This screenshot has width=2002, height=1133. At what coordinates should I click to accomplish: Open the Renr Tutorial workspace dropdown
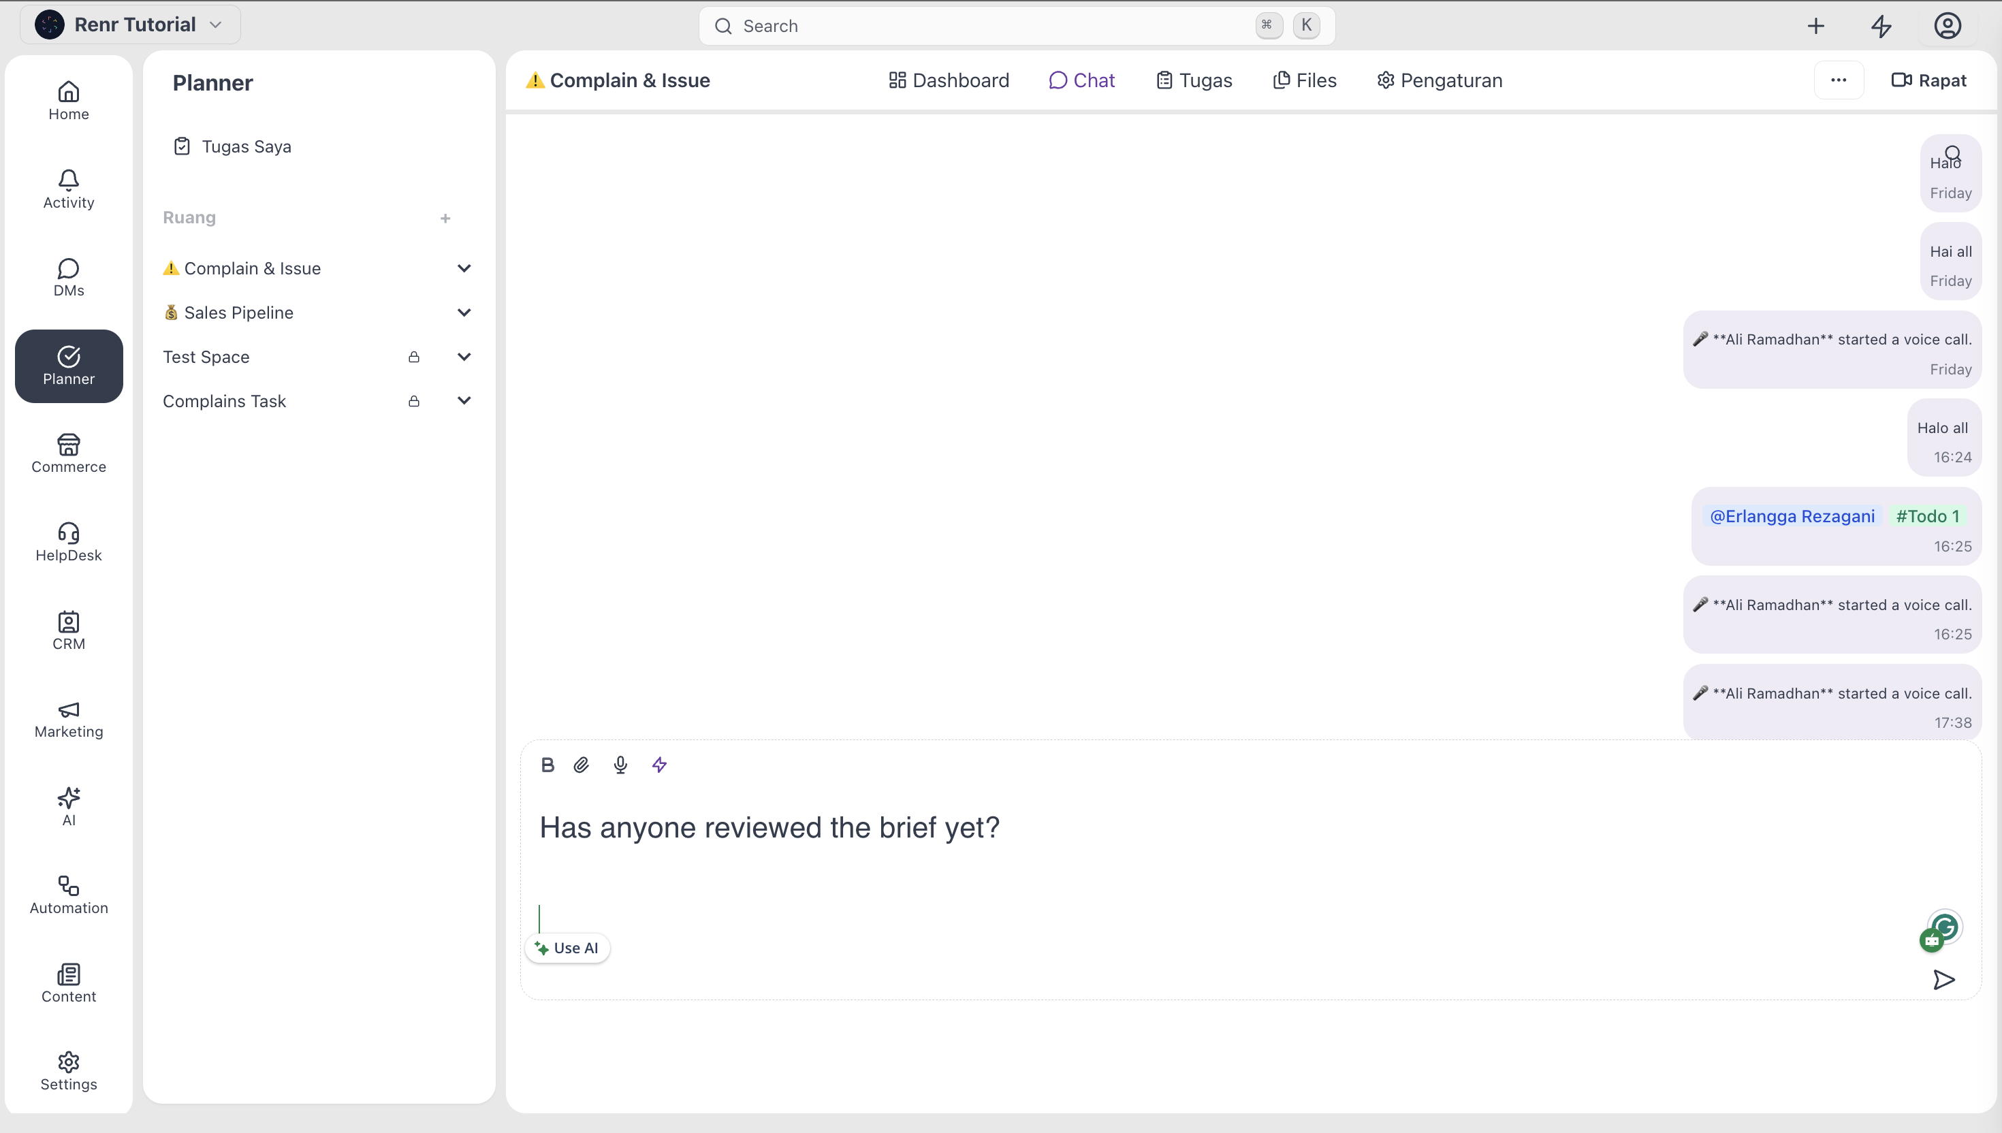131,25
